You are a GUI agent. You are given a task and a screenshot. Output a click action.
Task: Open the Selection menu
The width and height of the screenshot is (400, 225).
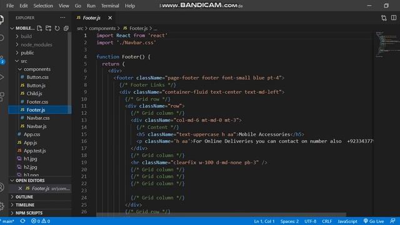point(43,6)
